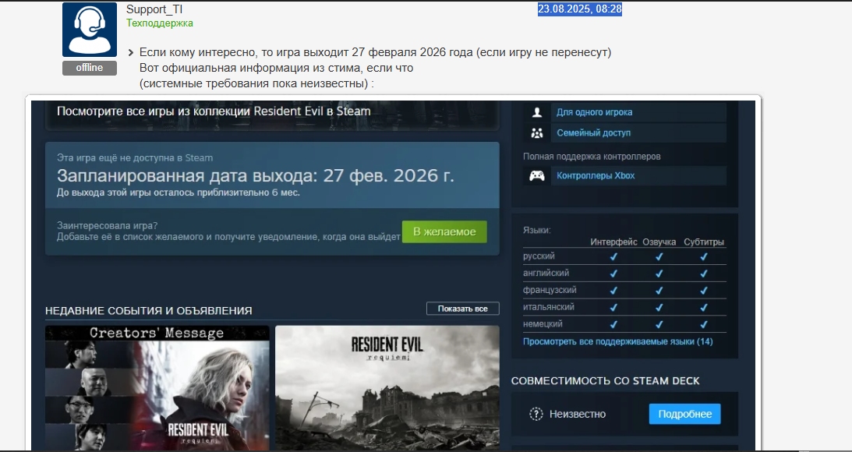
Task: Add the game via 'В желаемое' button
Action: (x=444, y=231)
